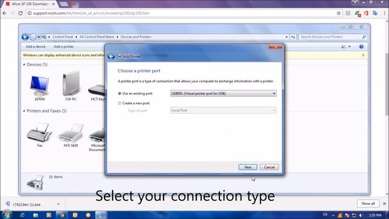Open the Windows Start menu
The width and height of the screenshot is (389, 219).
[7, 215]
